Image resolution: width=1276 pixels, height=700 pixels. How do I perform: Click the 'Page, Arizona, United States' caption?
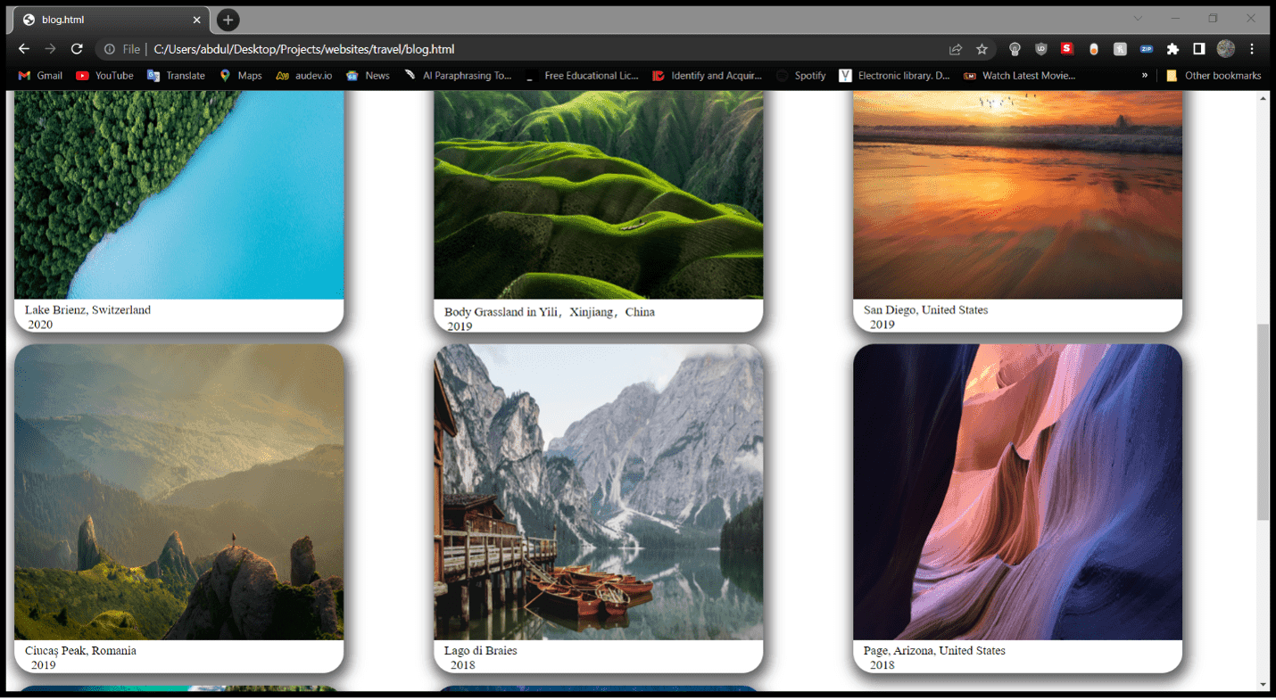934,651
